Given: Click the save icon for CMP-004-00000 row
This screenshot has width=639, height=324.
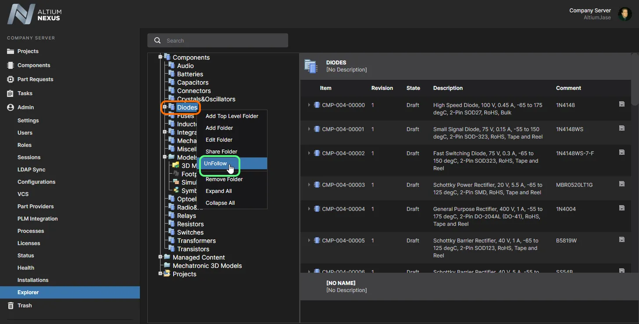Looking at the screenshot, I should pos(621,104).
